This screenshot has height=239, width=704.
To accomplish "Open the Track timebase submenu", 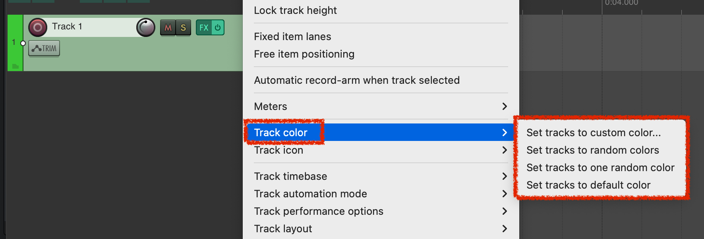I will point(380,176).
